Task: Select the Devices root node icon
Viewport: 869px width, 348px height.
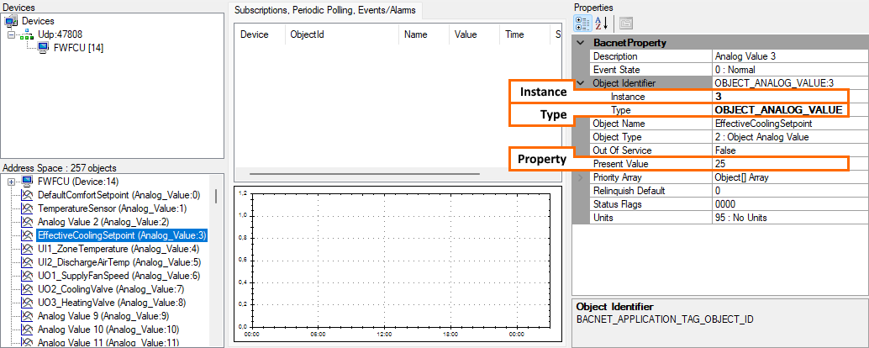Action: pyautogui.click(x=11, y=20)
